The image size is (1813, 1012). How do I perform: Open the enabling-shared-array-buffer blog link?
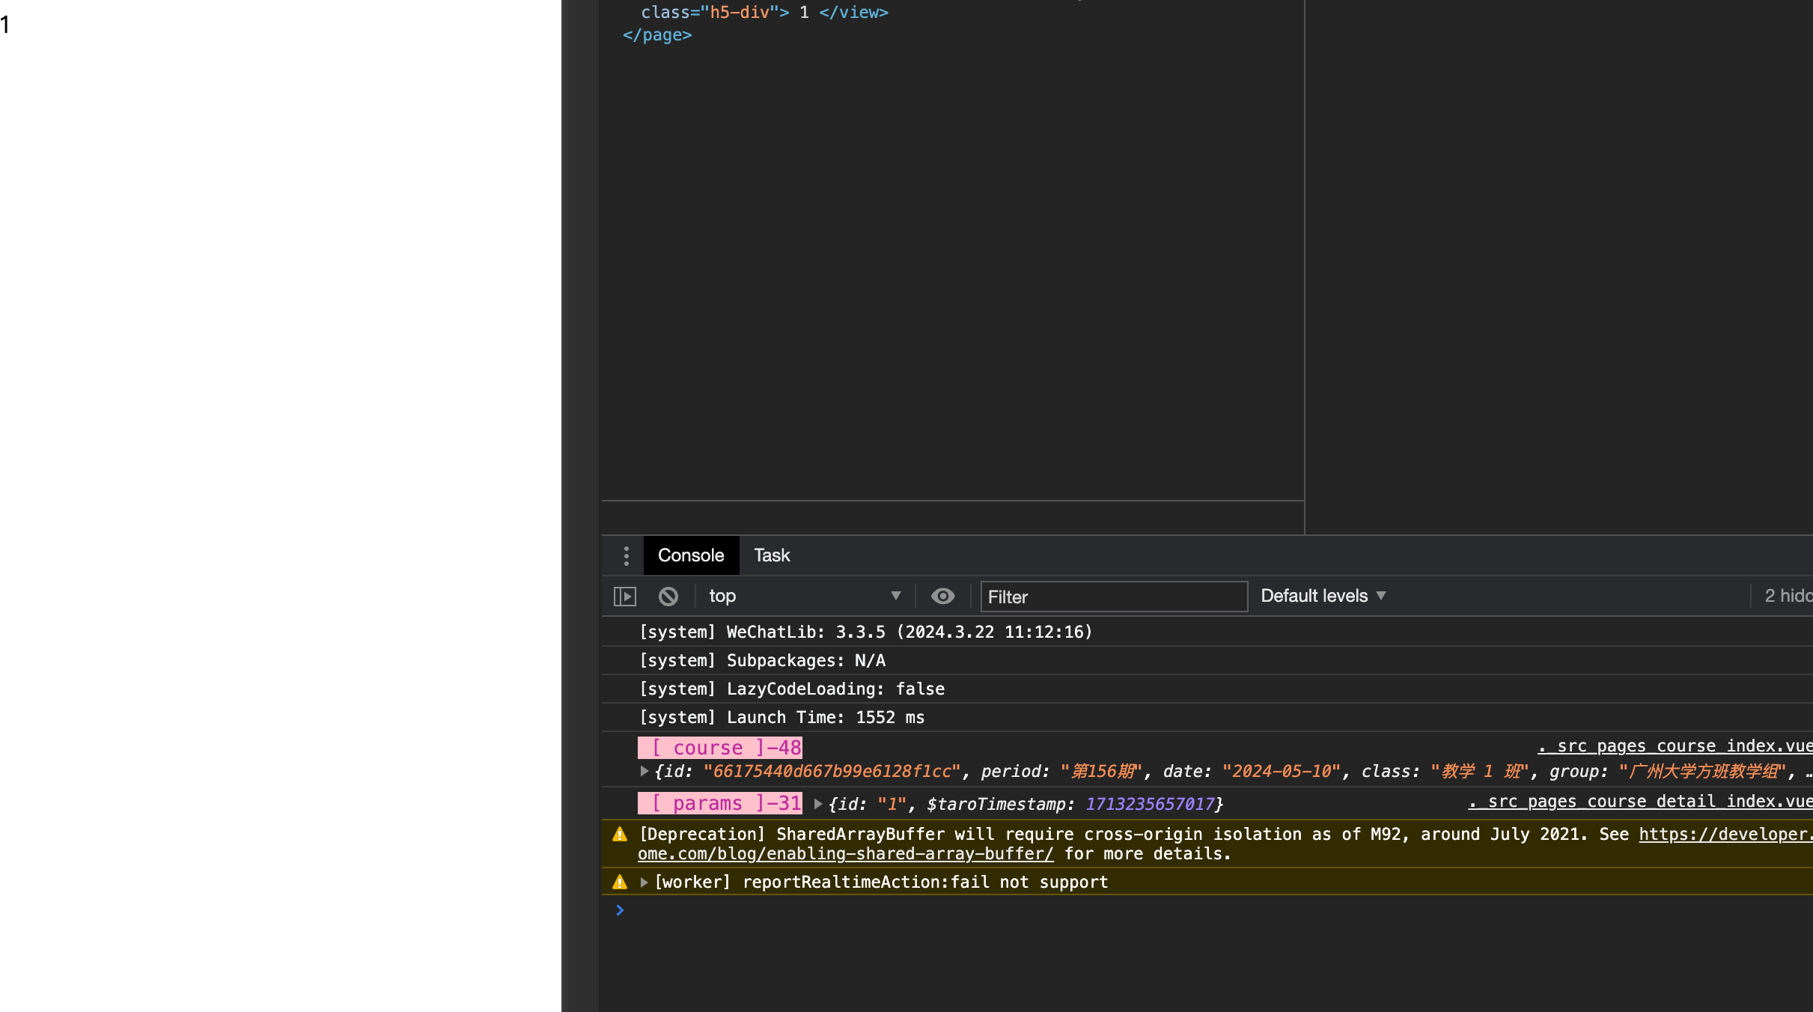(x=845, y=854)
